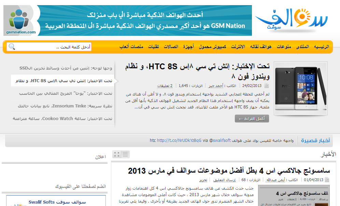Open تقنيات menu item
The image size is (340, 206).
[x=154, y=47]
